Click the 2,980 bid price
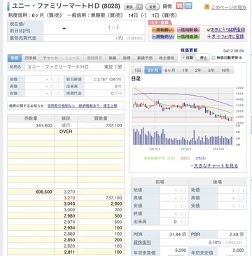 coord(69,216)
